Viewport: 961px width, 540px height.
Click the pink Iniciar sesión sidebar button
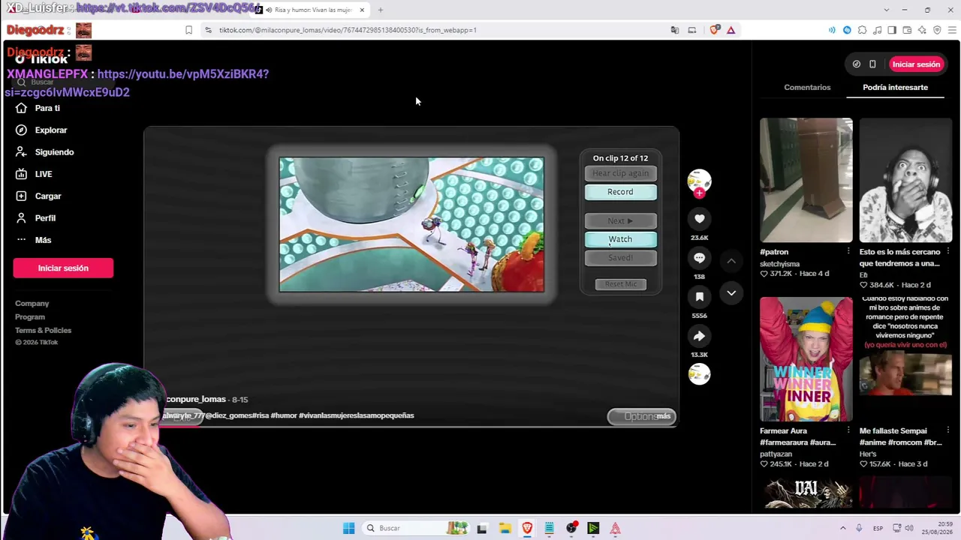pyautogui.click(x=63, y=268)
